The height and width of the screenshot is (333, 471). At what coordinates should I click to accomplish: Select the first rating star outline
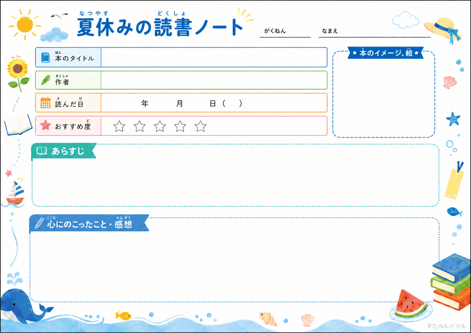[x=119, y=126]
